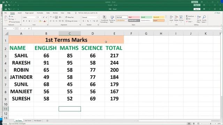Apply Accounting dollar number format
The width and height of the screenshot is (223, 125).
pos(83,21)
